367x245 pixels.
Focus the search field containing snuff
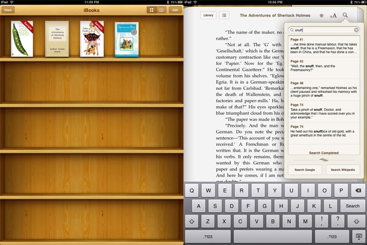tap(324, 30)
